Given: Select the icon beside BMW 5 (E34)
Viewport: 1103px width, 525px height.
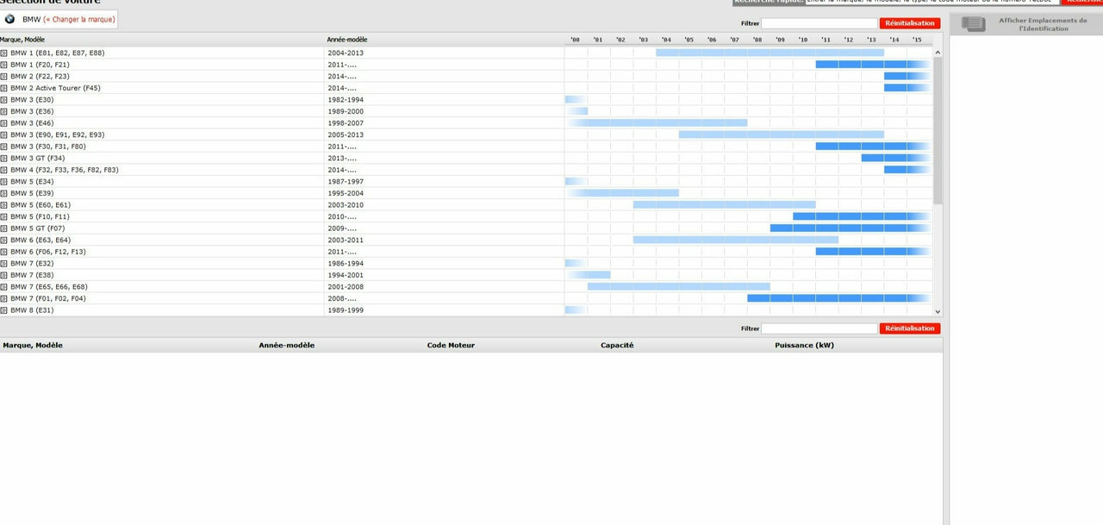Looking at the screenshot, I should click(3, 181).
